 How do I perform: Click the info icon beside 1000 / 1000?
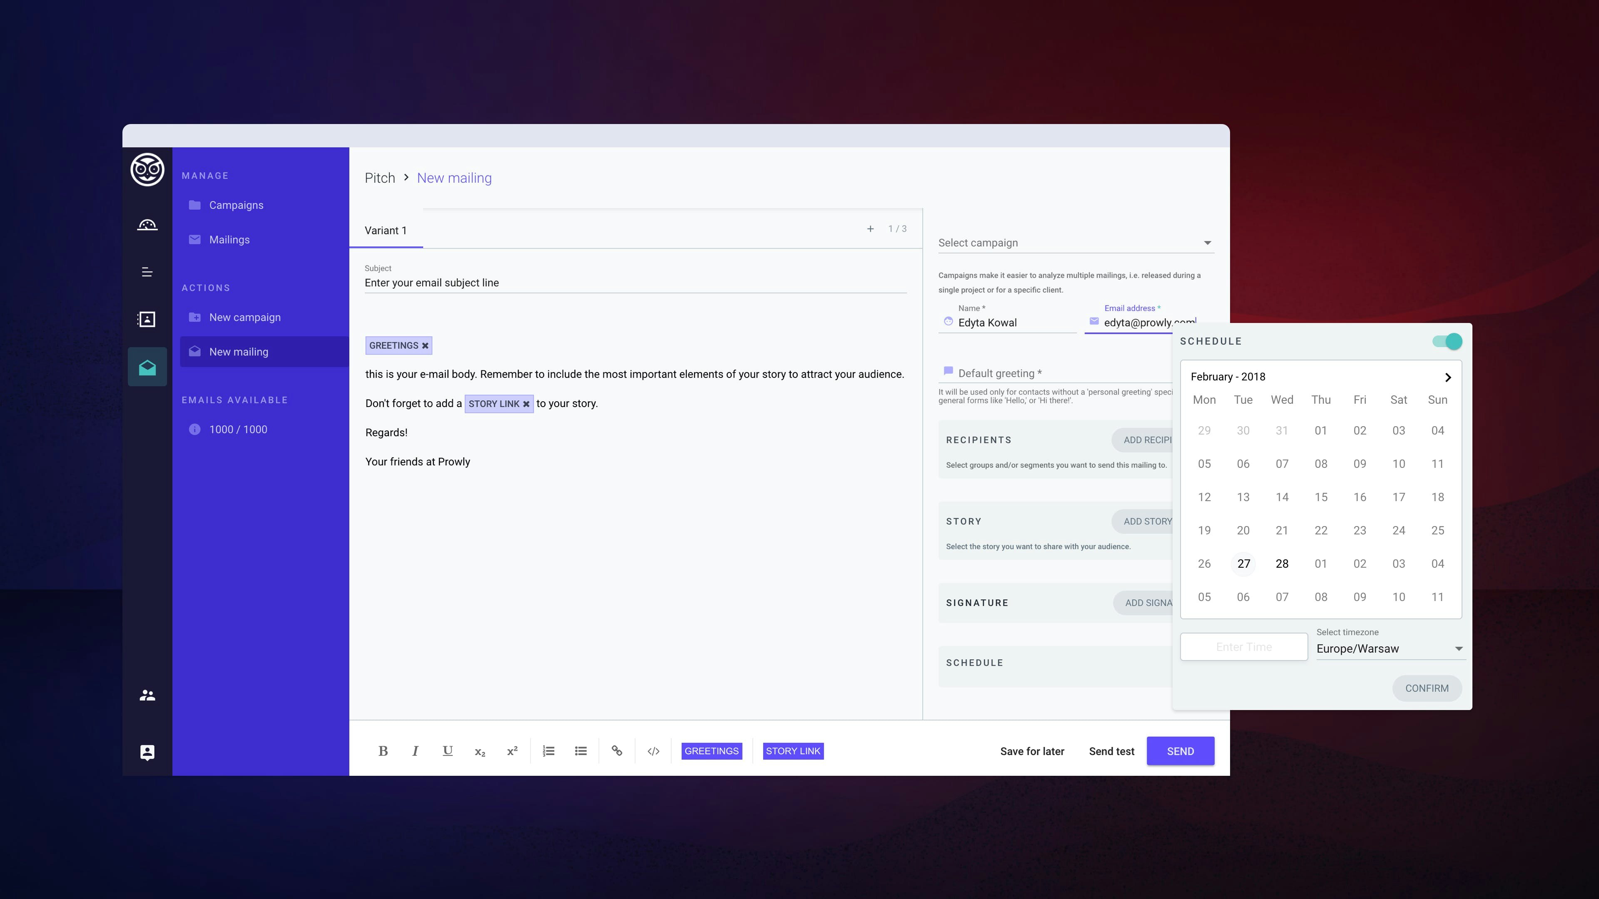195,430
